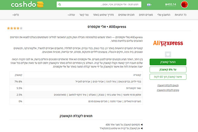Click the AliExpress page title heading
Screen dimensions: 198x132
pyautogui.click(x=107, y=27)
